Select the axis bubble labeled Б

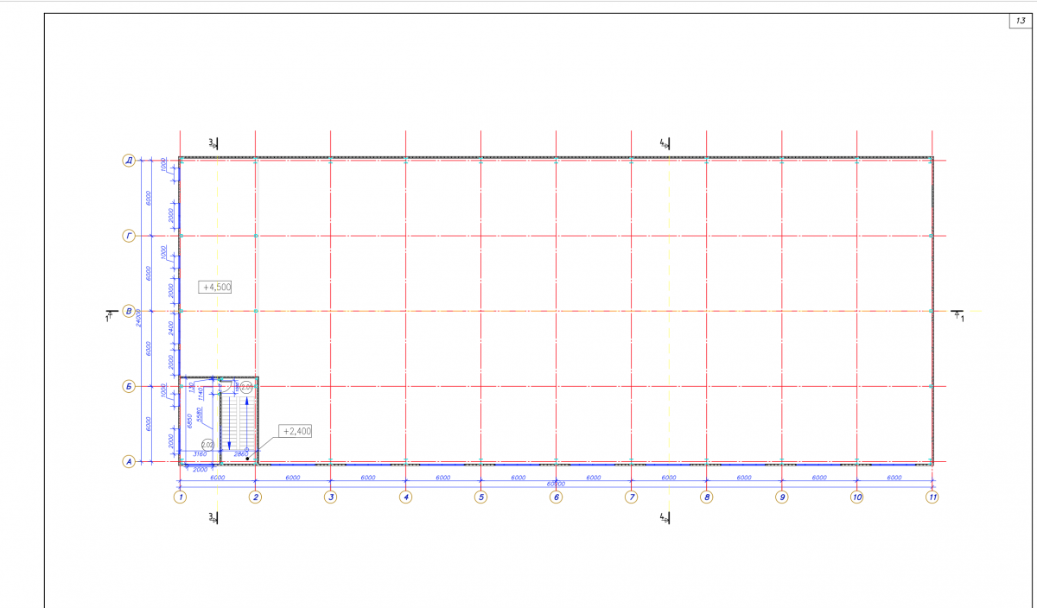(x=129, y=386)
